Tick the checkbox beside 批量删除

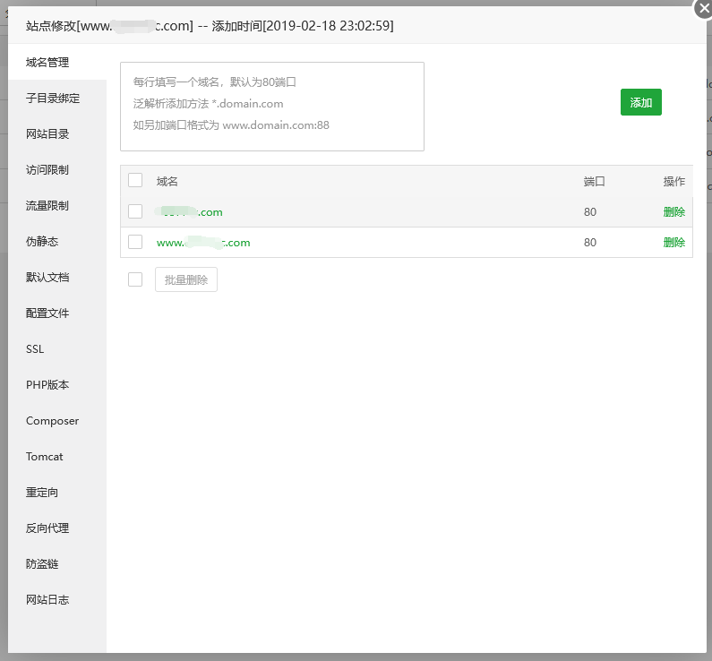click(x=135, y=279)
